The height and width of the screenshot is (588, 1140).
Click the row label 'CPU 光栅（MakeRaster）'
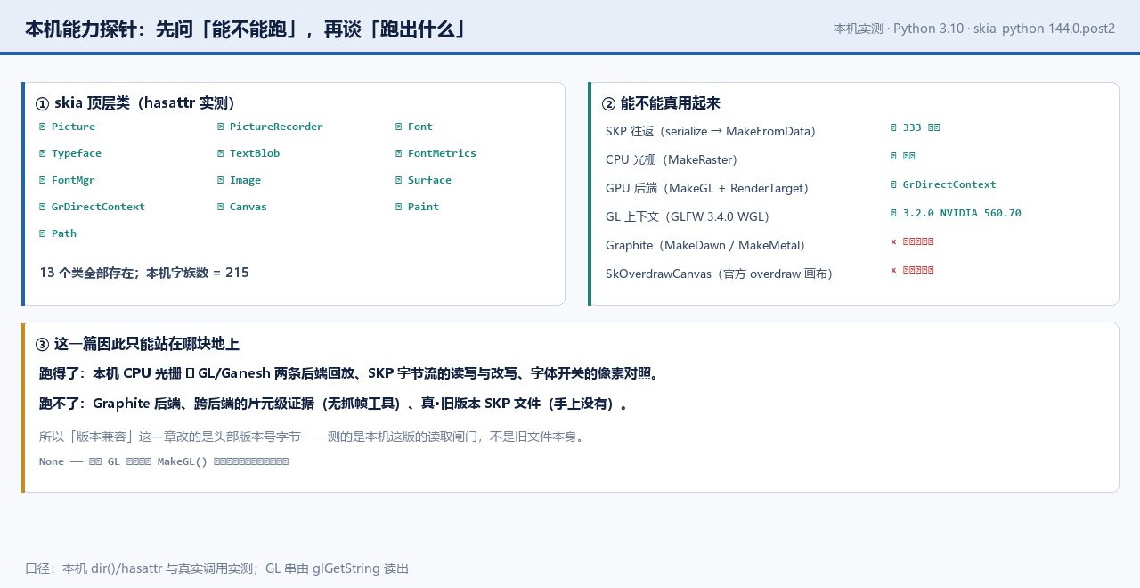[672, 159]
